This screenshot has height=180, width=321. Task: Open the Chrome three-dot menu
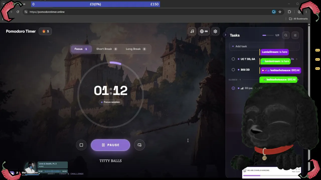[306, 12]
